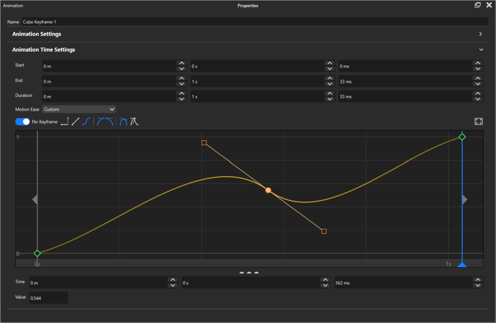Click the keyframe Value field
Image resolution: width=496 pixels, height=323 pixels.
pos(48,298)
